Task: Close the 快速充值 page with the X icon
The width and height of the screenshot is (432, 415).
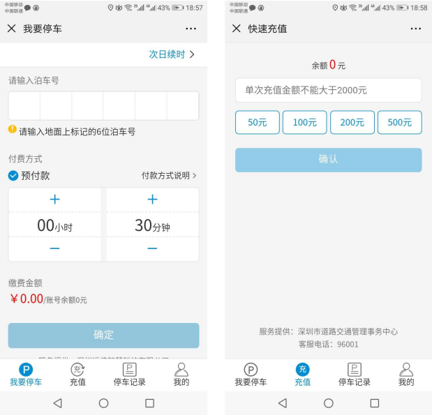Action: (x=237, y=29)
